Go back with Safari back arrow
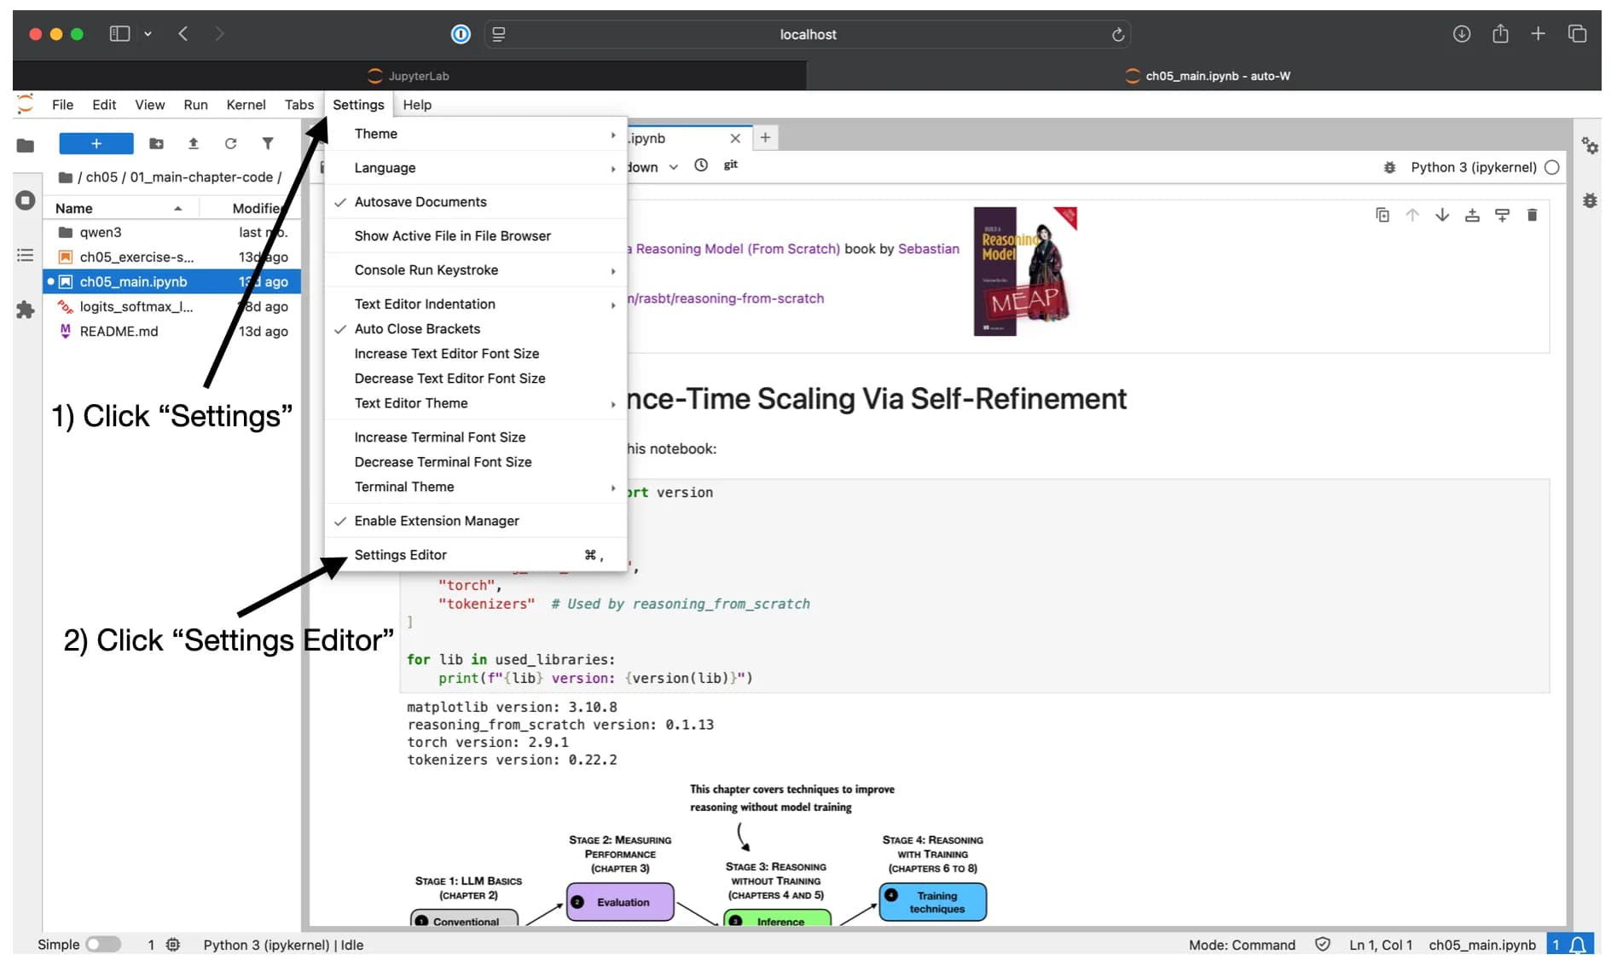Image resolution: width=1617 pixels, height=972 pixels. 183,34
